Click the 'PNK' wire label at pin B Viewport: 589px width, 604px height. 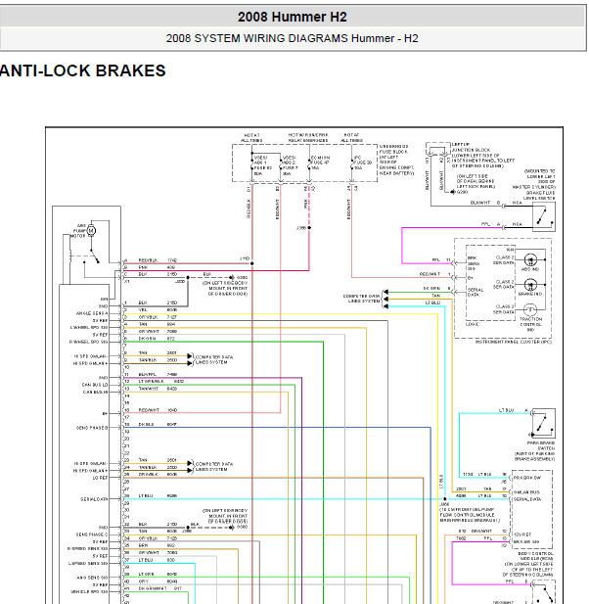(143, 267)
